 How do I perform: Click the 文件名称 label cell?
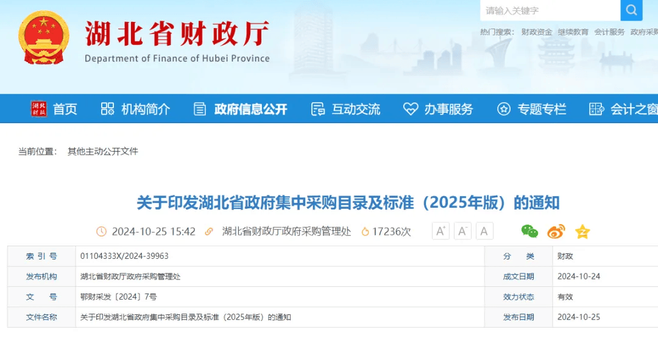click(41, 317)
